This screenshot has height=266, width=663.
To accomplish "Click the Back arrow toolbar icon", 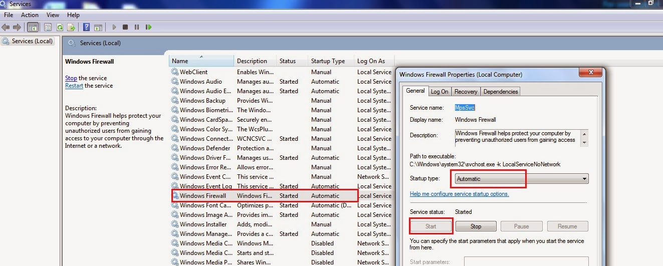I will [x=6, y=27].
